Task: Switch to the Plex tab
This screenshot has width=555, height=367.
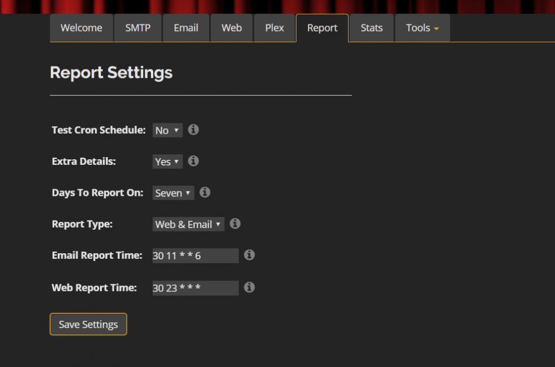Action: (274, 28)
